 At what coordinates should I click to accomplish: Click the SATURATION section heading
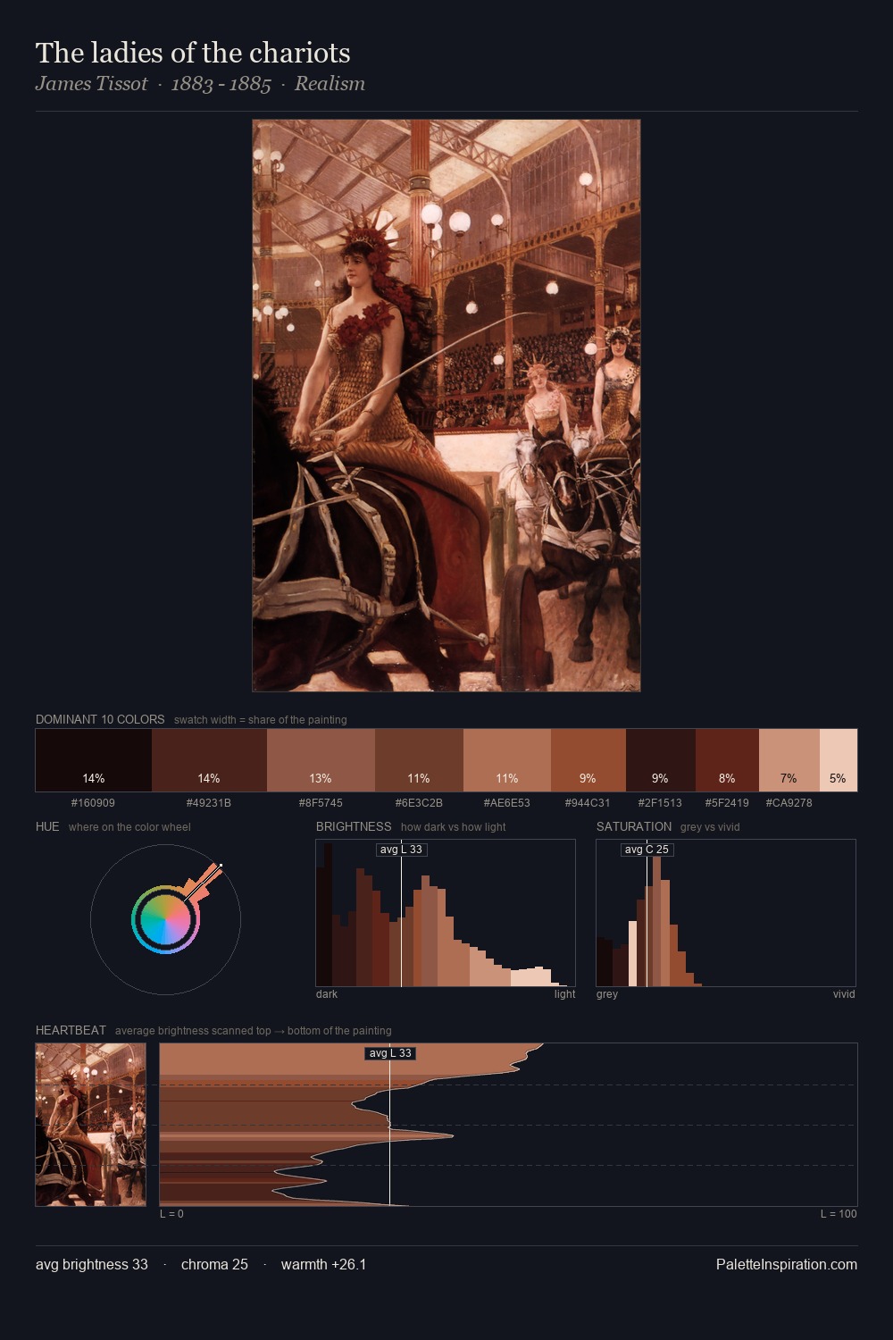pyautogui.click(x=634, y=826)
